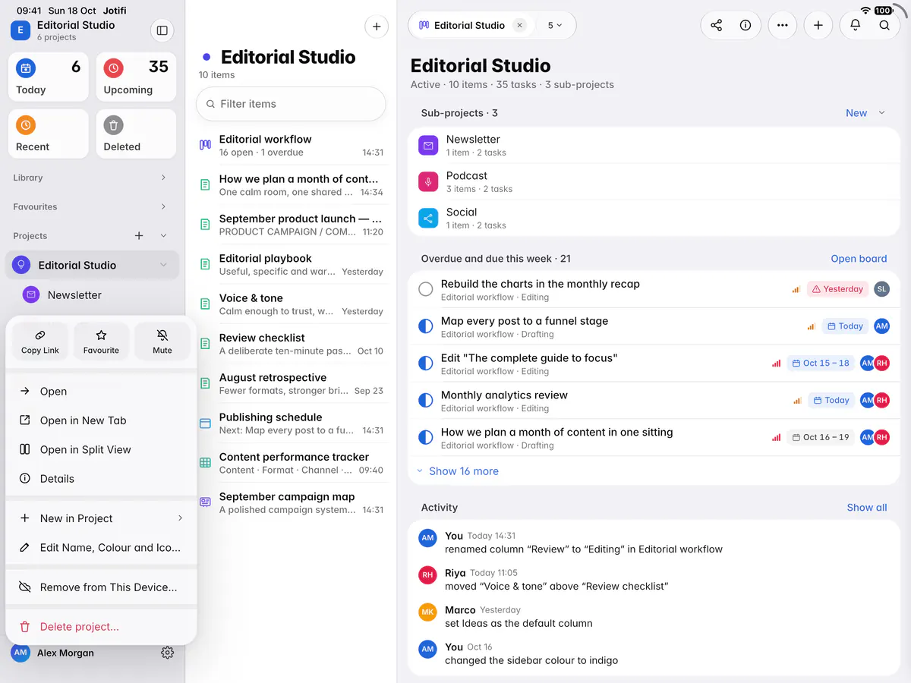Image resolution: width=911 pixels, height=683 pixels.
Task: Click the Editorial Studio workspace avatar E
Action: click(x=20, y=30)
